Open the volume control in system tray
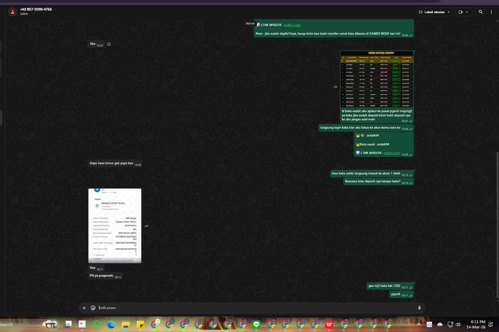Viewport: 499px width, 332px height. [458, 324]
